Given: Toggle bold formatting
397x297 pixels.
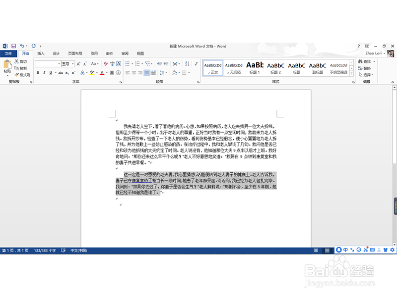Looking at the screenshot, I should [x=38, y=73].
